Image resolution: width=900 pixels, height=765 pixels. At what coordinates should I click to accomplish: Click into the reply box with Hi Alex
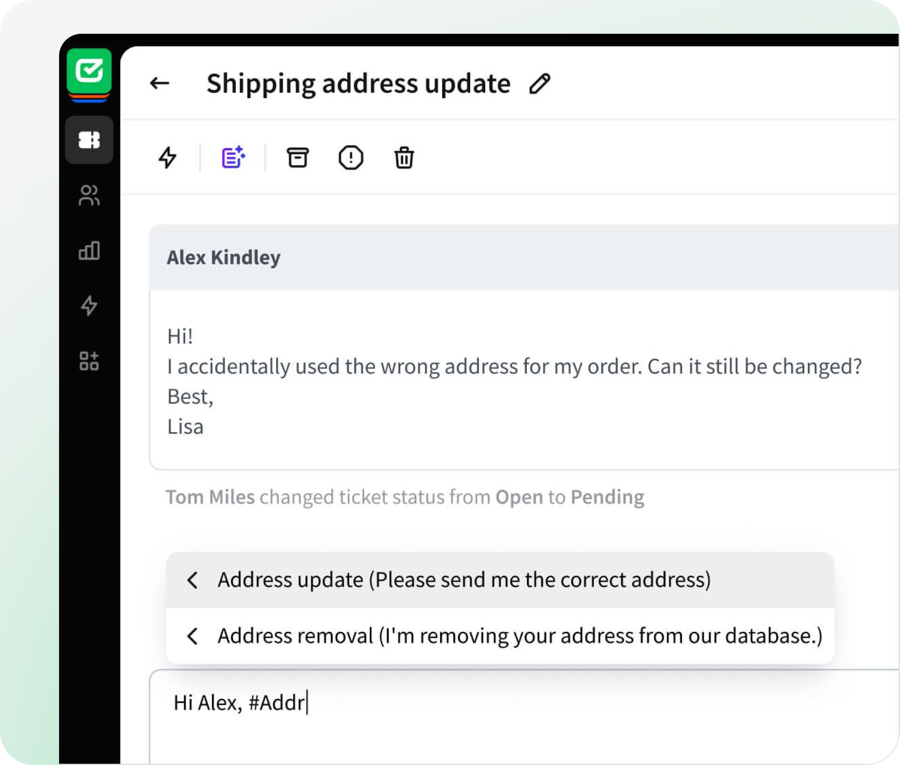pyautogui.click(x=524, y=716)
